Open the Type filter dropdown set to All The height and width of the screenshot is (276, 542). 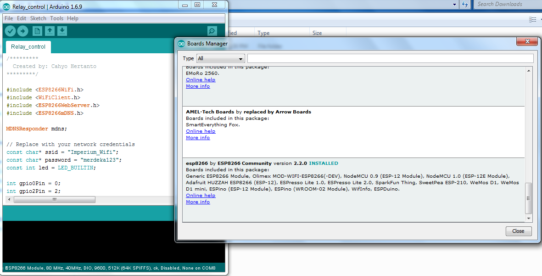click(221, 58)
